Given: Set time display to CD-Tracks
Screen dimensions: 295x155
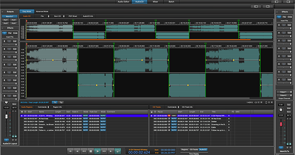Looking at the screenshot, I should point(194,150).
